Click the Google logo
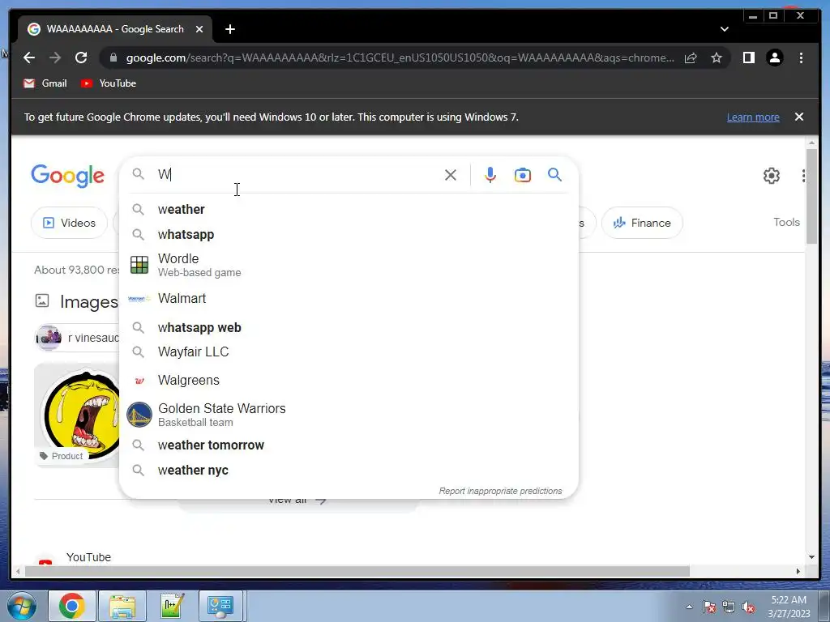The height and width of the screenshot is (622, 830). 68,175
